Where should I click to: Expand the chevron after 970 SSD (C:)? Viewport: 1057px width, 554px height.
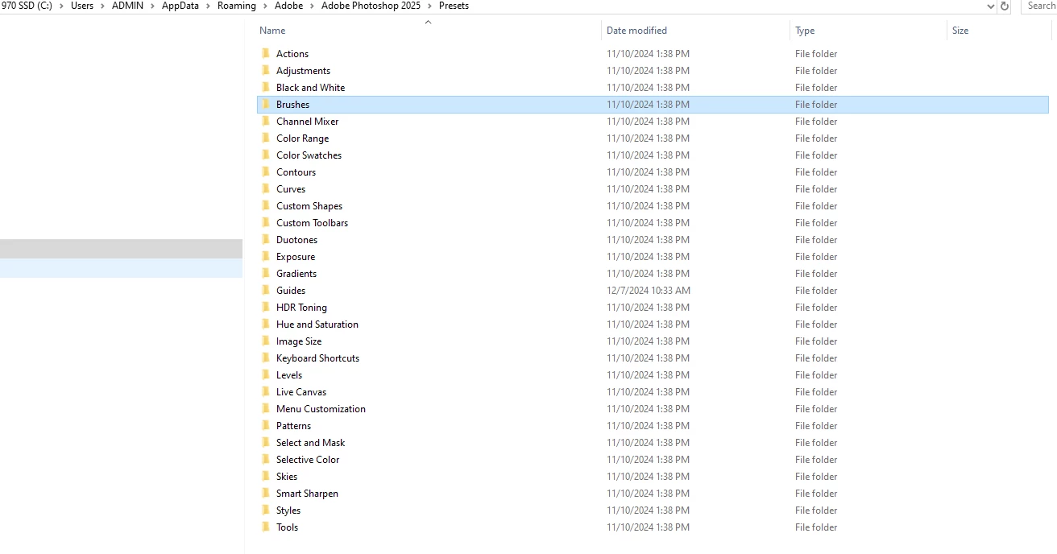coord(62,6)
